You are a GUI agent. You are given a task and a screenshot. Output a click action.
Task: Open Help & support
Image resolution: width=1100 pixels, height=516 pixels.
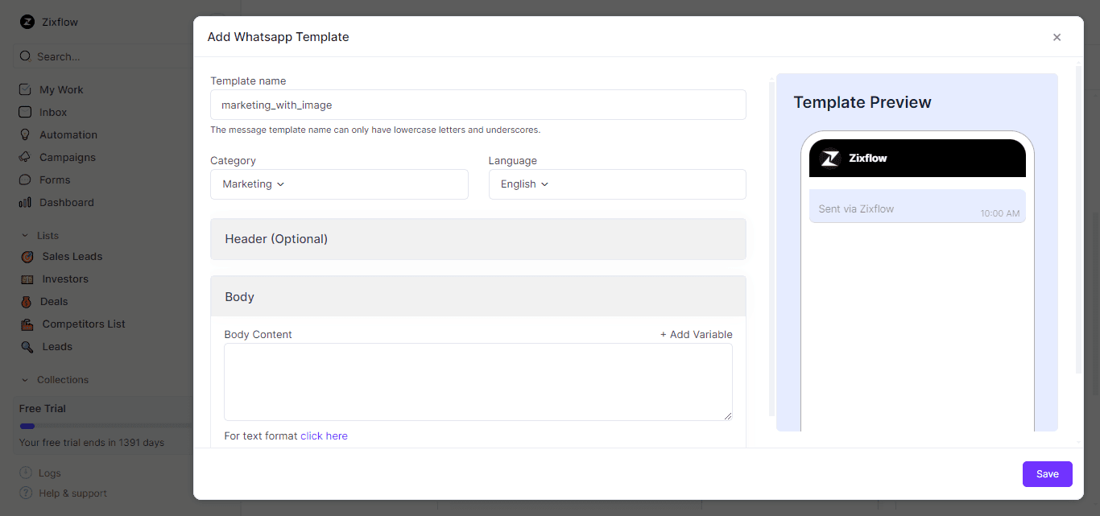tap(72, 493)
